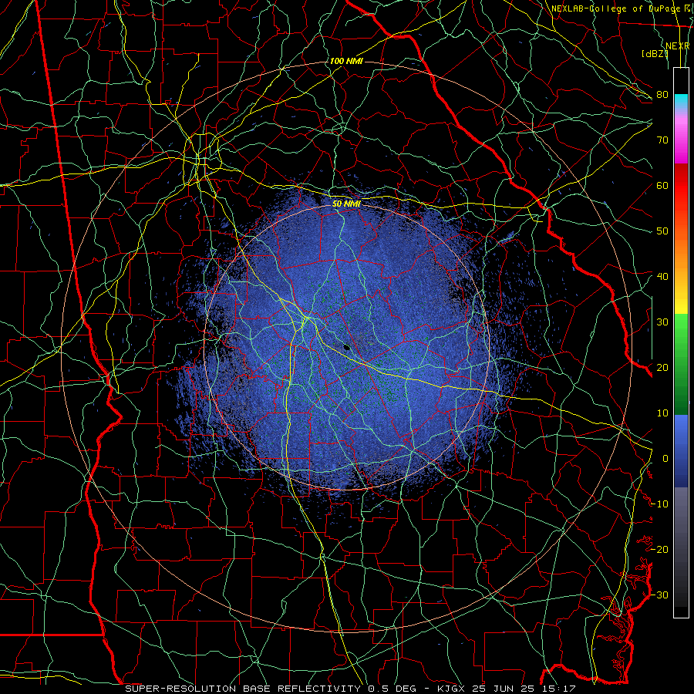Click the 'KJGX 25 JUN 25 15:17' timestamp
694x694 pixels.
tap(507, 689)
